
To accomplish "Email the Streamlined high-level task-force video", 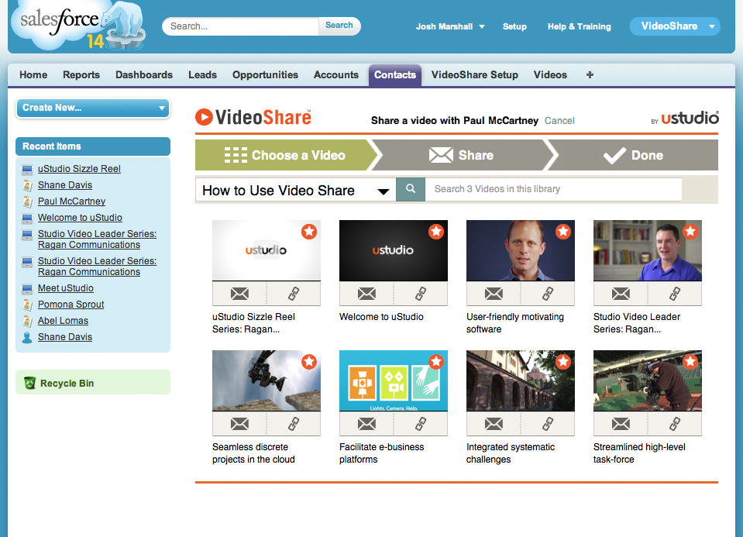I will coord(621,424).
